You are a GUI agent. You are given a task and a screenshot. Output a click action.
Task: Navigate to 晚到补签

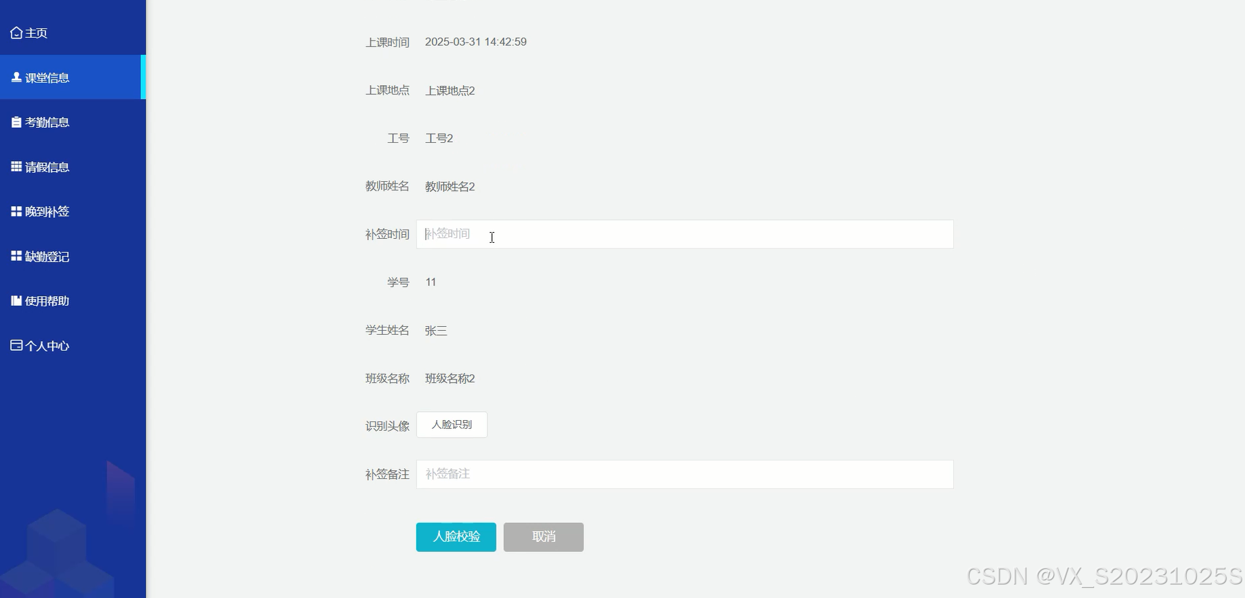click(72, 211)
